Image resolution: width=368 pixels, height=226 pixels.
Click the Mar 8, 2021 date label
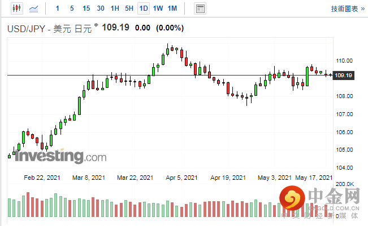click(x=89, y=177)
